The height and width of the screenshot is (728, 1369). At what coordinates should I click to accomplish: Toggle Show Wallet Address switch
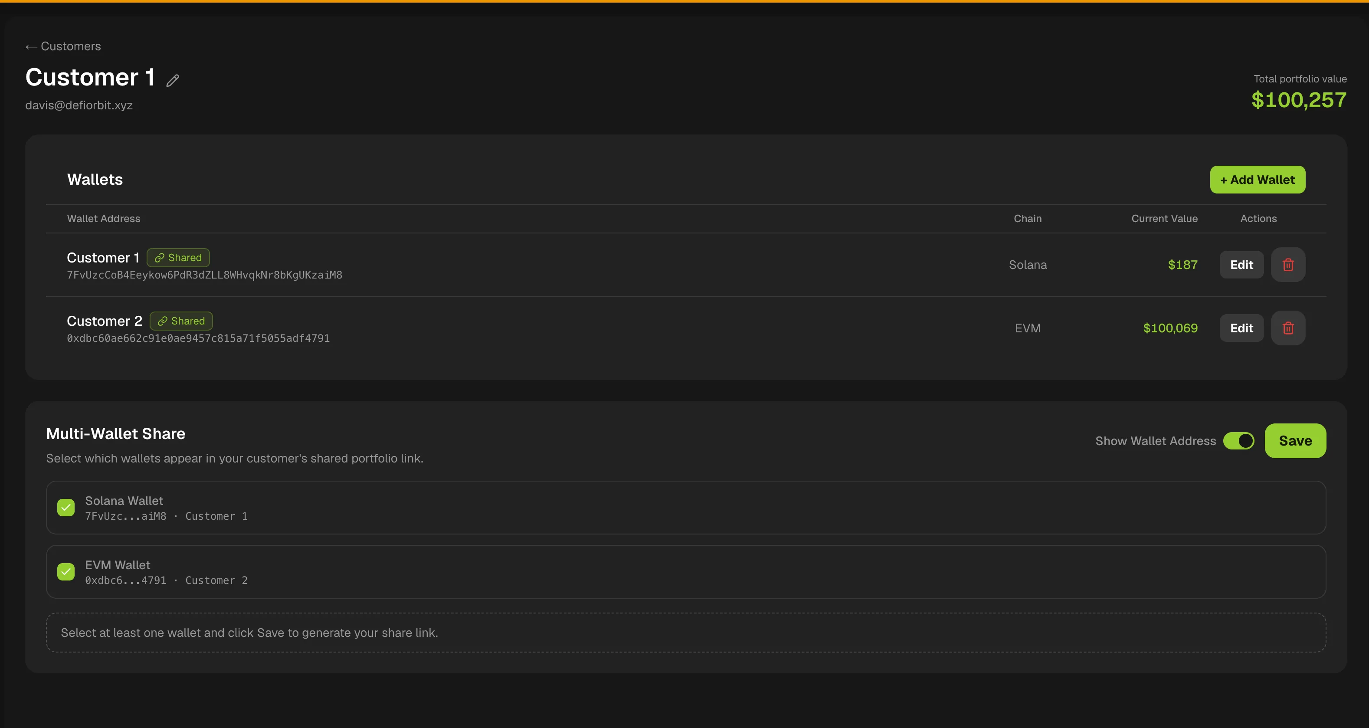[x=1238, y=440]
